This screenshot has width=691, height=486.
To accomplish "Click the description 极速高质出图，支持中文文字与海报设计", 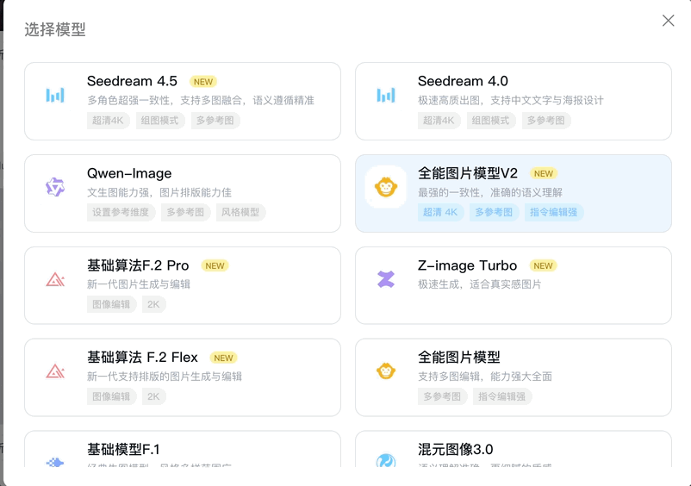I will tap(511, 101).
